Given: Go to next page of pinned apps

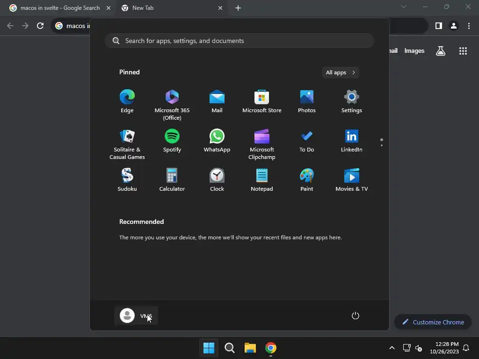Looking at the screenshot, I should (382, 145).
